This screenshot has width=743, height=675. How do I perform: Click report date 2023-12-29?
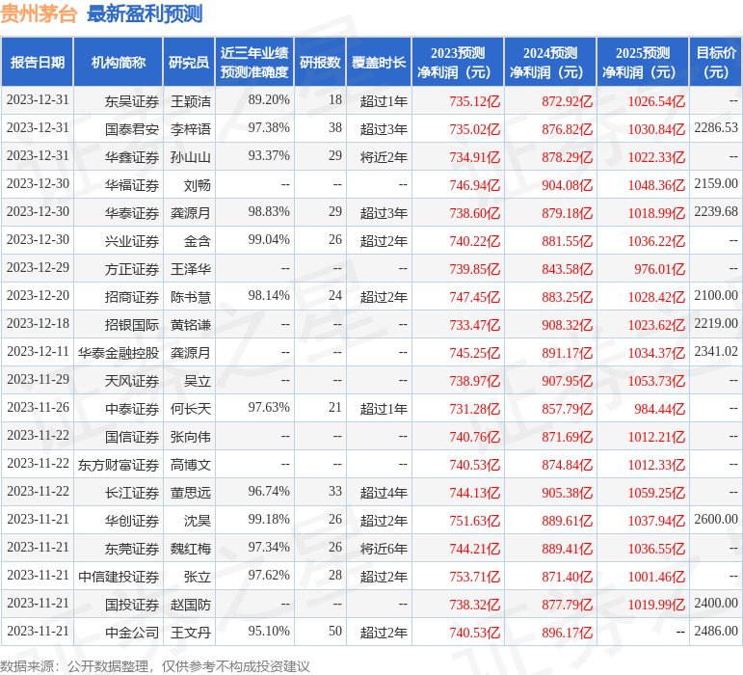coord(38,267)
